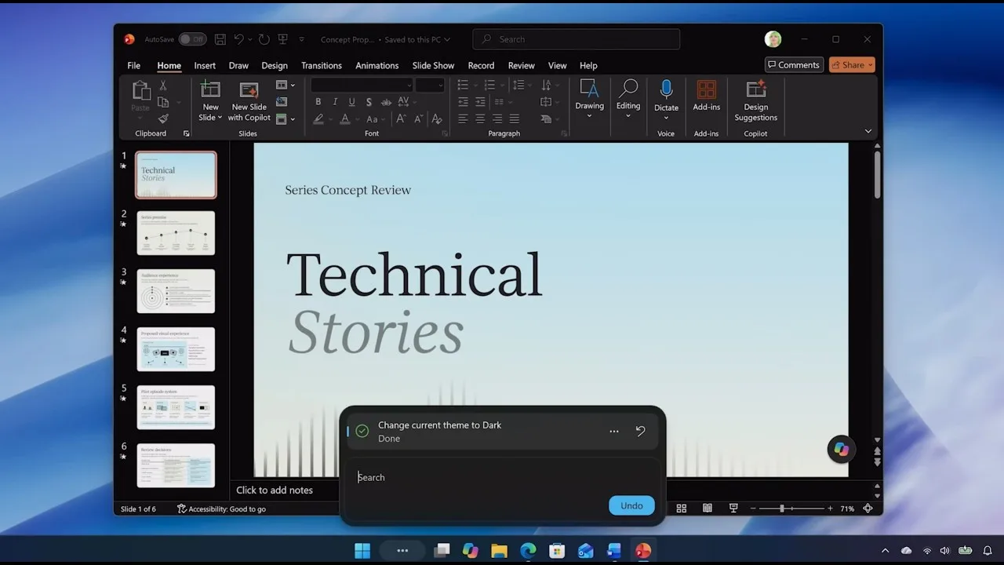Open the font size combo box
The height and width of the screenshot is (565, 1004).
(430, 85)
